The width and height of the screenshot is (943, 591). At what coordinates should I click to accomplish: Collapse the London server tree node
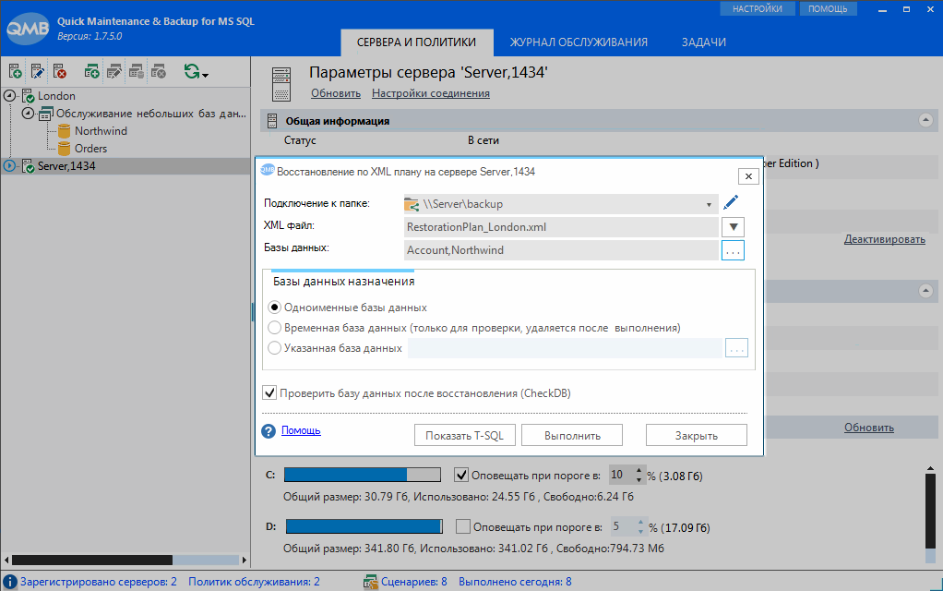coord(9,96)
